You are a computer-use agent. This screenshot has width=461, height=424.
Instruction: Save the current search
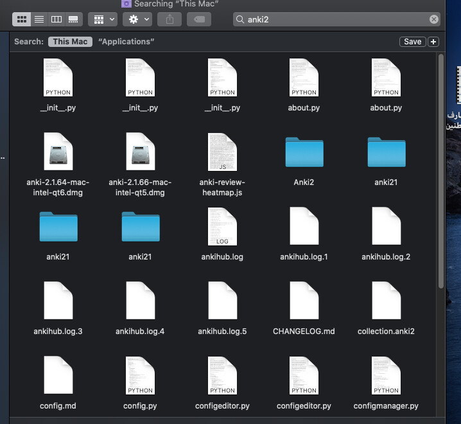point(412,42)
